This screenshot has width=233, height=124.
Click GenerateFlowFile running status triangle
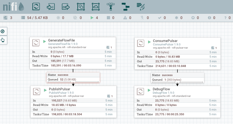click(x=44, y=42)
